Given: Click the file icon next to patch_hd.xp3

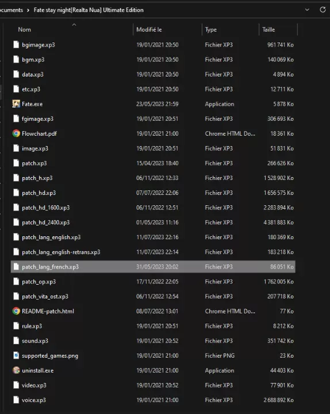Looking at the screenshot, I should [16, 193].
